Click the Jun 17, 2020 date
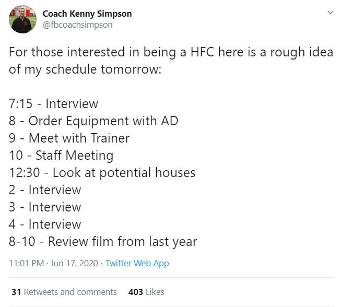 tap(74, 264)
